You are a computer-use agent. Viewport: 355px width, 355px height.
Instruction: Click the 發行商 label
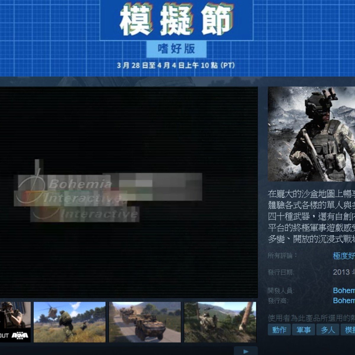(x=278, y=301)
